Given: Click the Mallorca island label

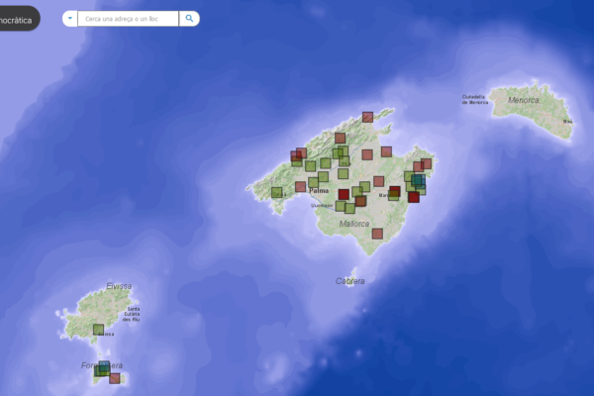Looking at the screenshot, I should point(354,224).
